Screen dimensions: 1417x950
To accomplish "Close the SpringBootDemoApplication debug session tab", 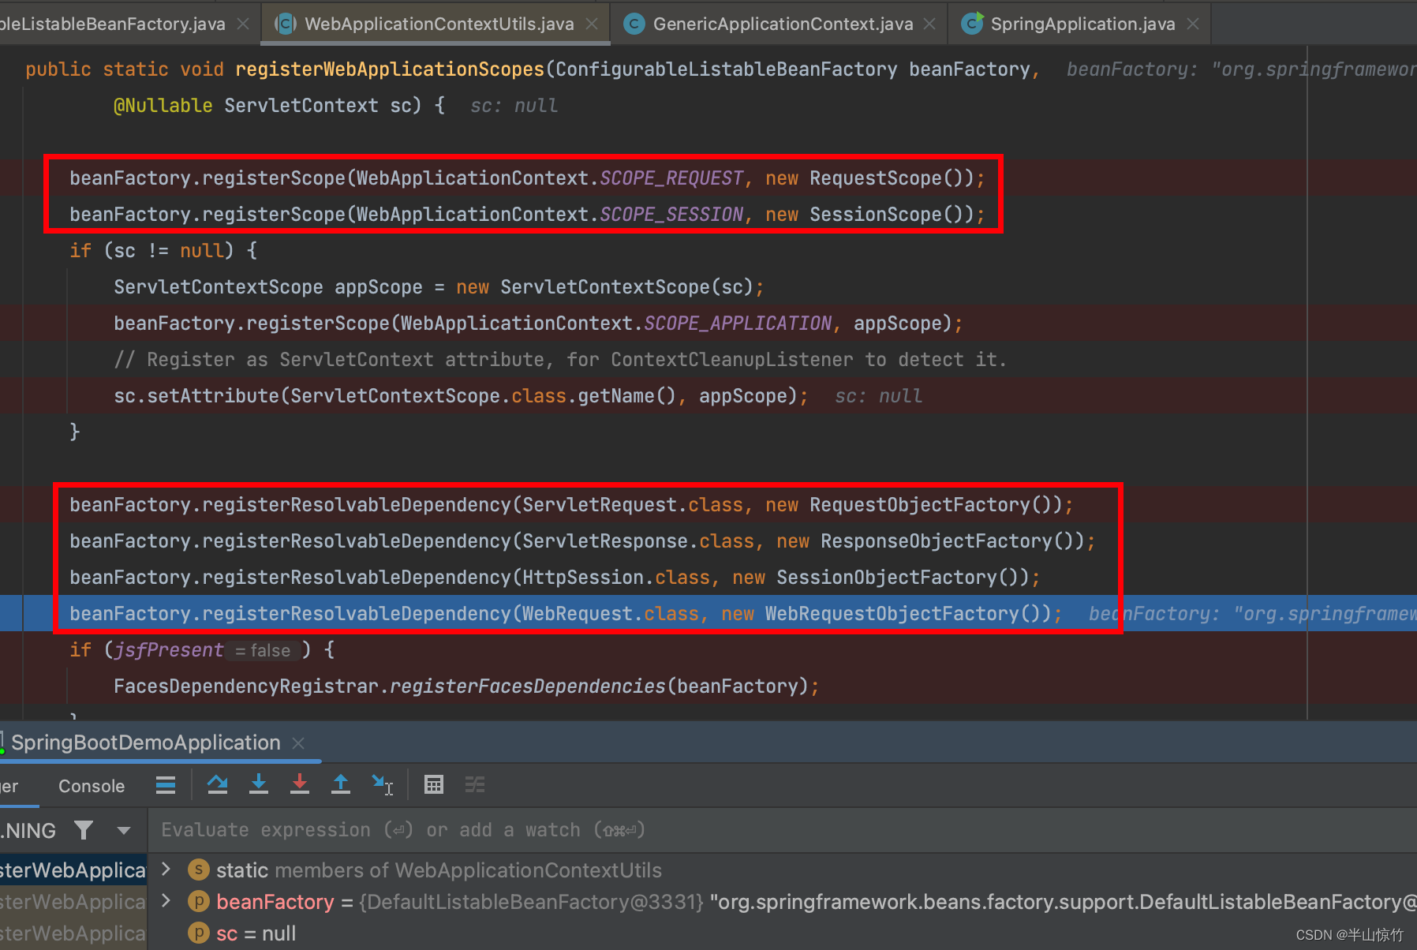I will [298, 743].
